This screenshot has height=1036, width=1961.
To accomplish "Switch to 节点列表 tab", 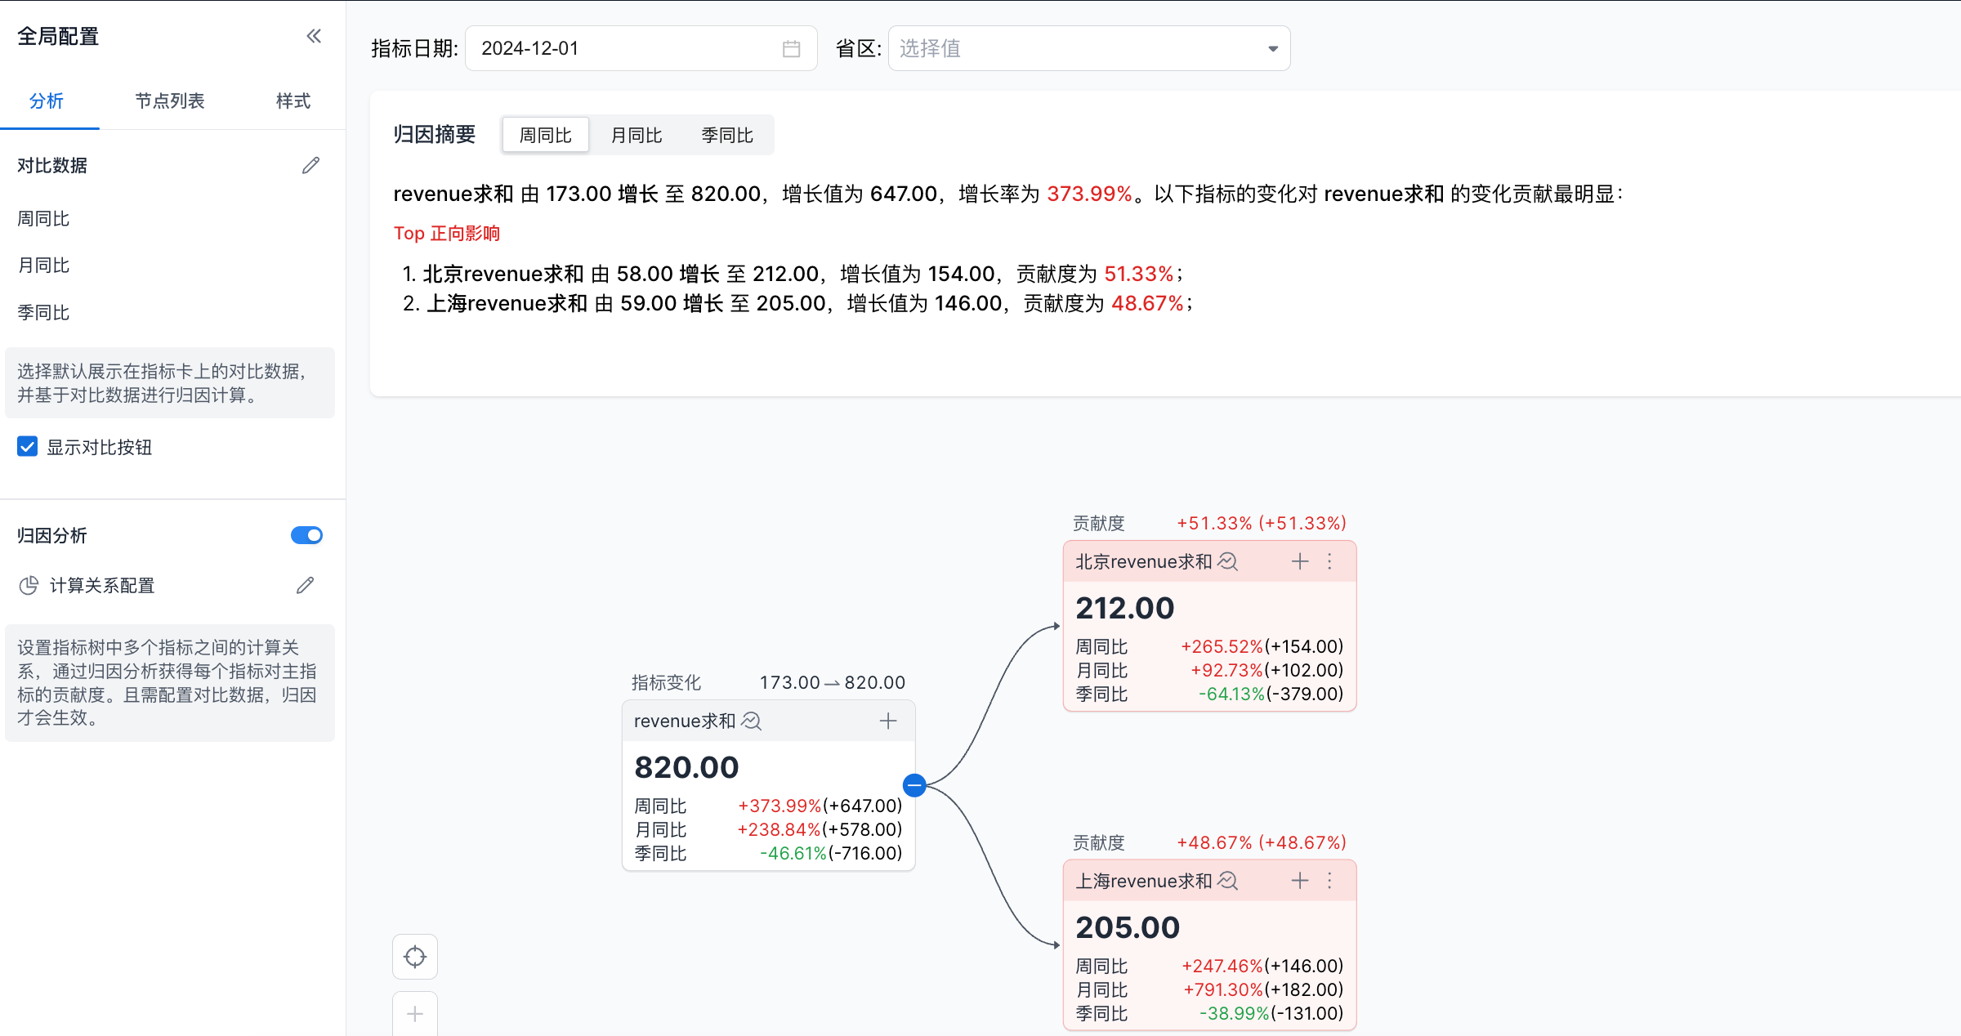I will 170,101.
